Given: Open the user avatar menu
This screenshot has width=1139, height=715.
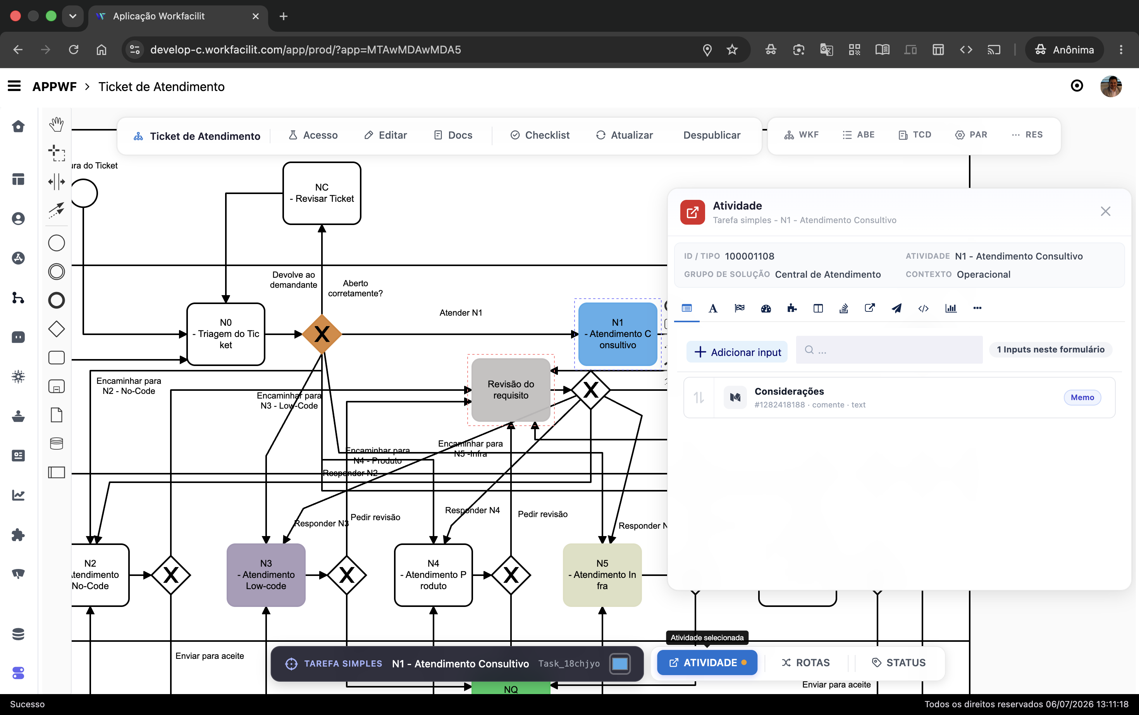Looking at the screenshot, I should pos(1111,86).
